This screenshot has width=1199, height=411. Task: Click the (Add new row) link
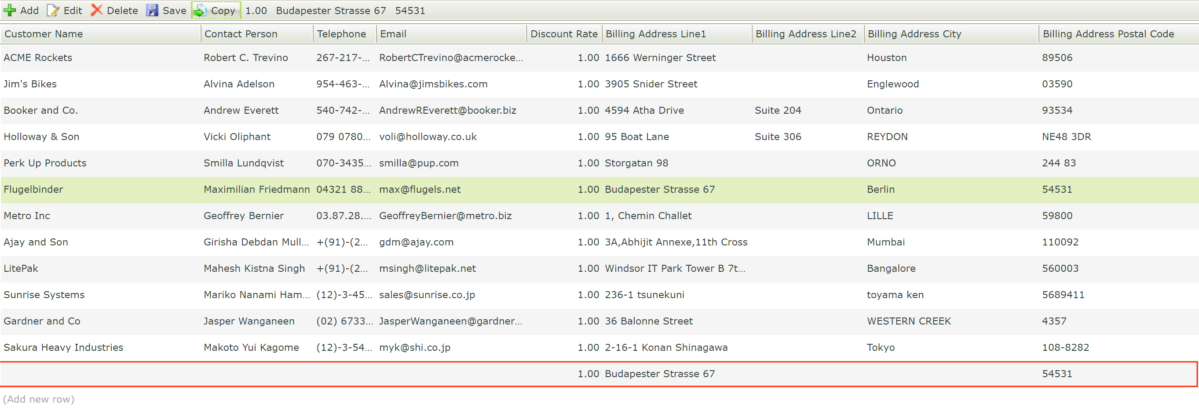pos(39,398)
